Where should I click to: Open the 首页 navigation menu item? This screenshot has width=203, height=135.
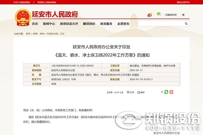click(35, 24)
